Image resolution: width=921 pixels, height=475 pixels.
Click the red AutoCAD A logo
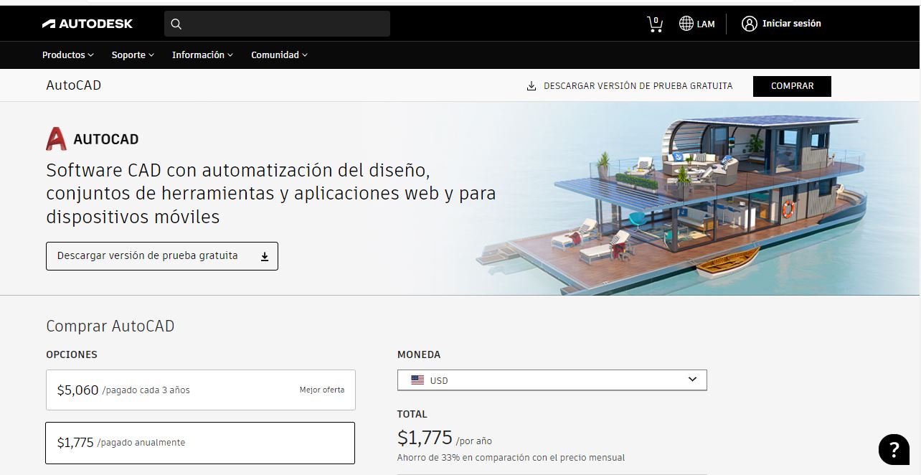pos(56,138)
